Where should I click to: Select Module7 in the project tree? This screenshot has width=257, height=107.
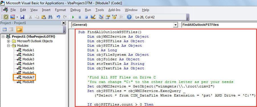pos(28,77)
